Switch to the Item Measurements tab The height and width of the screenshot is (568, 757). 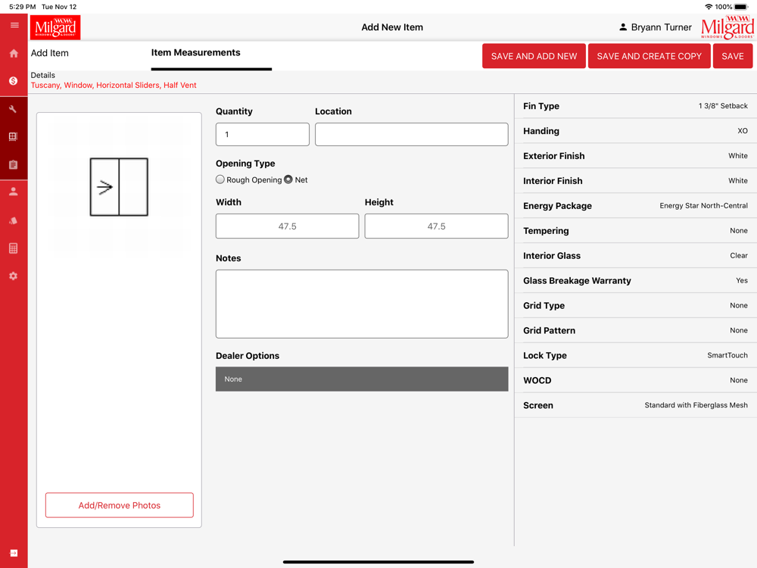(195, 53)
